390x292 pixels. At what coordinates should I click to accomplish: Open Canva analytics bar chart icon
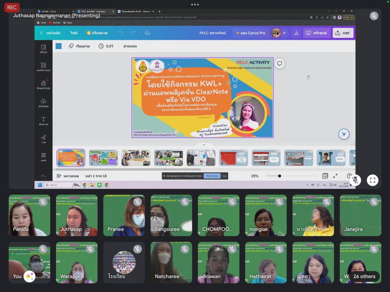coord(296,33)
